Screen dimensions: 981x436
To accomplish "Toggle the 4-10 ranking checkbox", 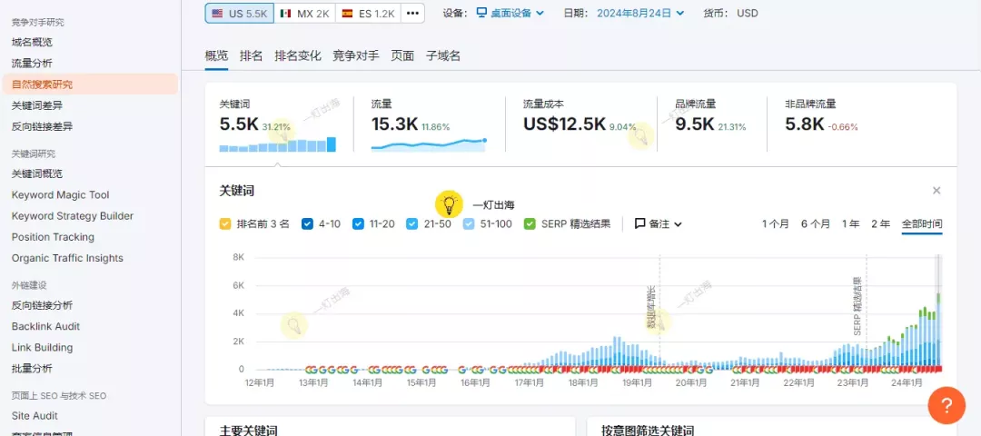I will point(307,223).
